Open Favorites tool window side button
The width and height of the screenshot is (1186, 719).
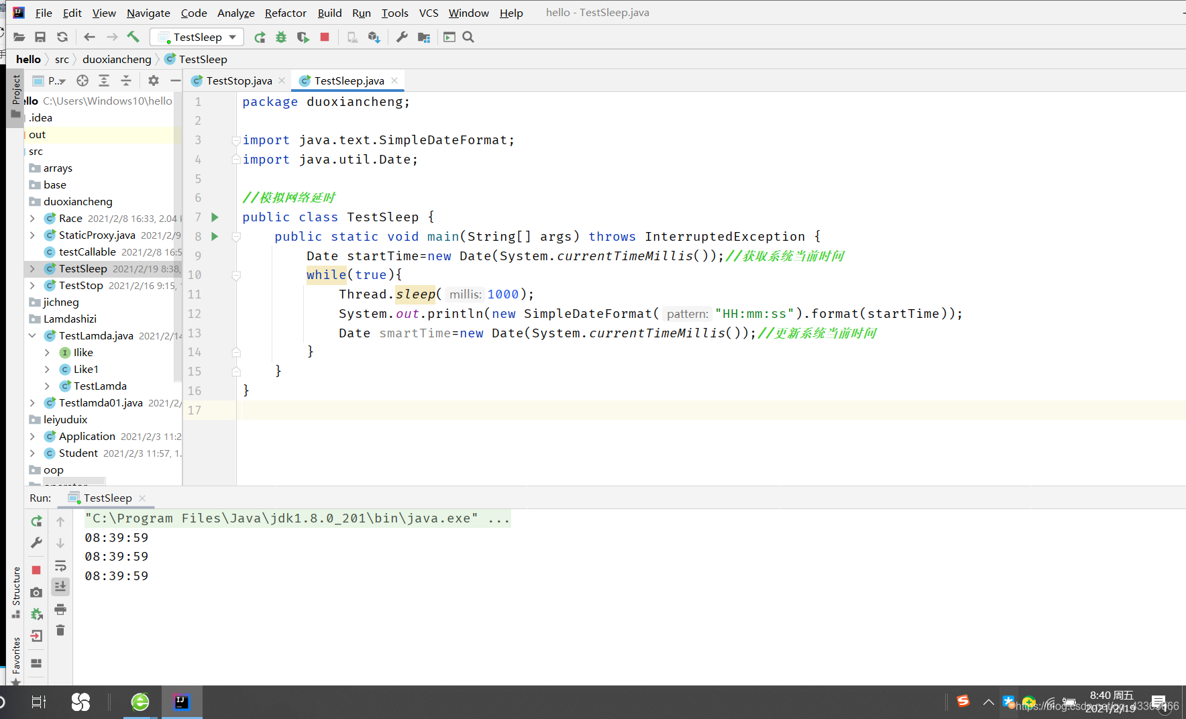pyautogui.click(x=16, y=661)
